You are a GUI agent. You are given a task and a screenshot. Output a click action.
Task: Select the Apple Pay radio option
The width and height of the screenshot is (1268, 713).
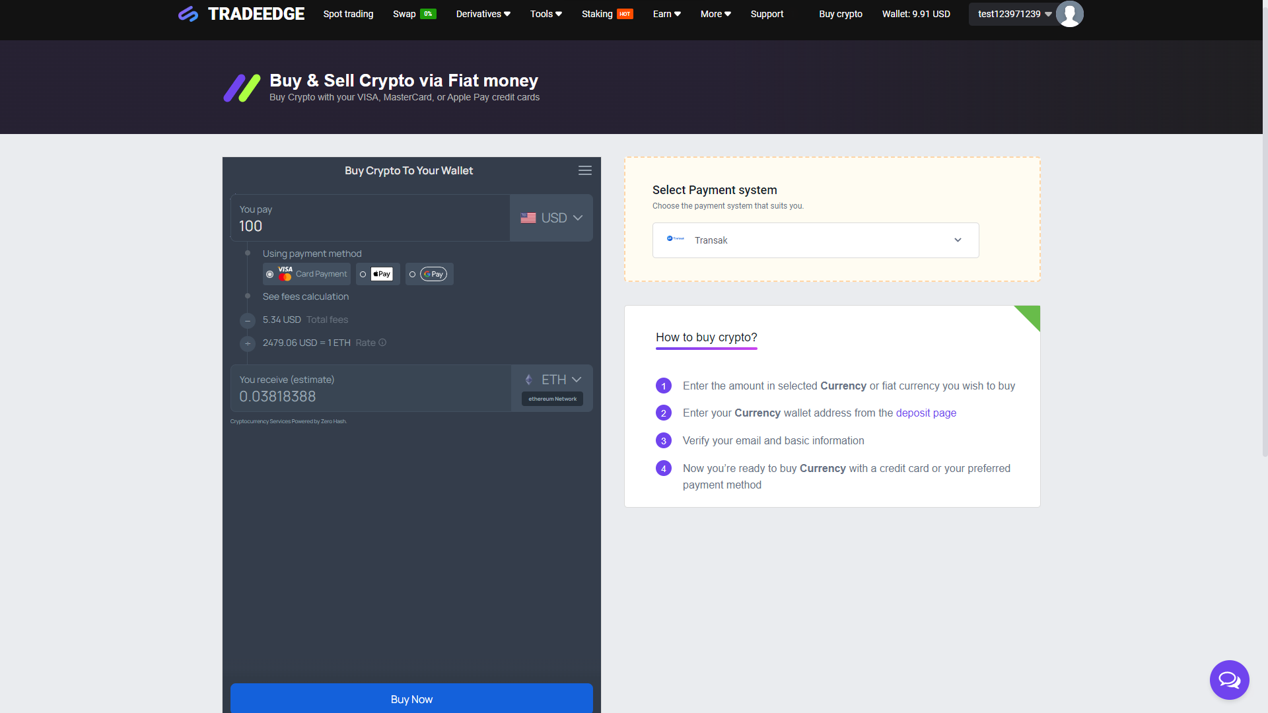tap(363, 274)
